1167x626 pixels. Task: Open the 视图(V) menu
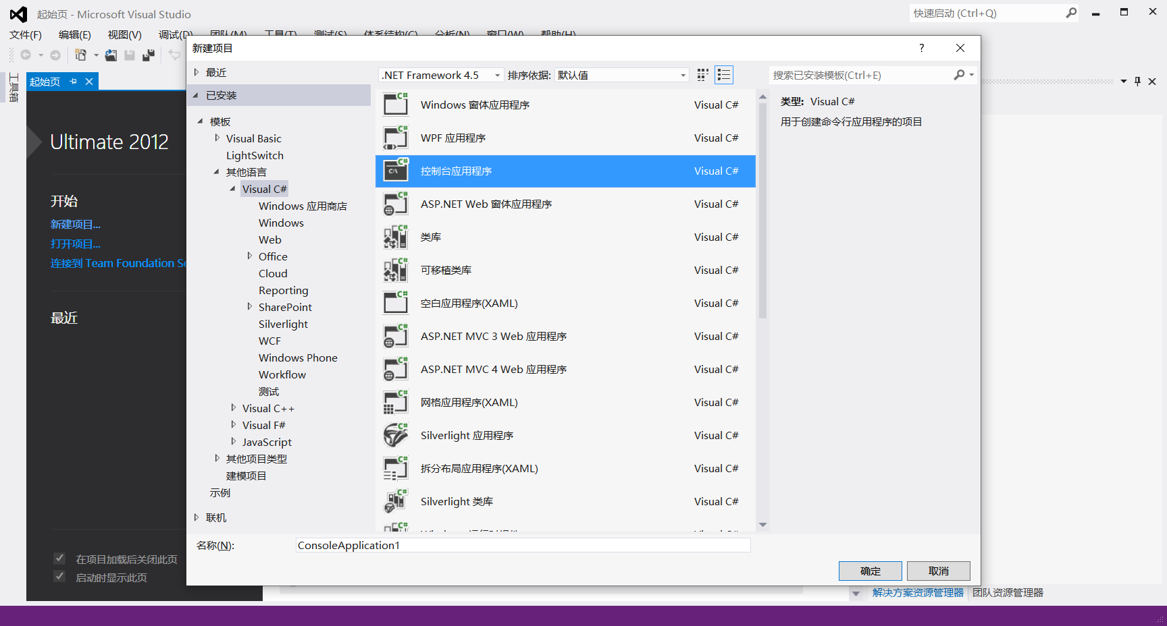click(x=124, y=34)
